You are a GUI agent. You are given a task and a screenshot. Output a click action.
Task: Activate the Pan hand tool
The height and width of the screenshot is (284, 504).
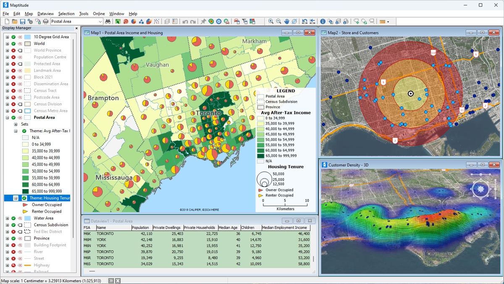(286, 21)
